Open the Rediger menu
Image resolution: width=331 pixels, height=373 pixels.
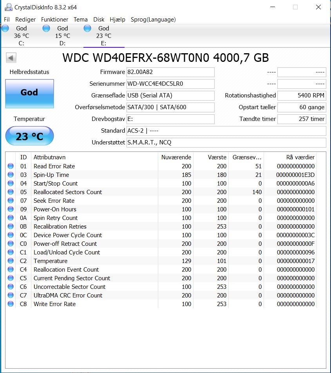tap(25, 20)
